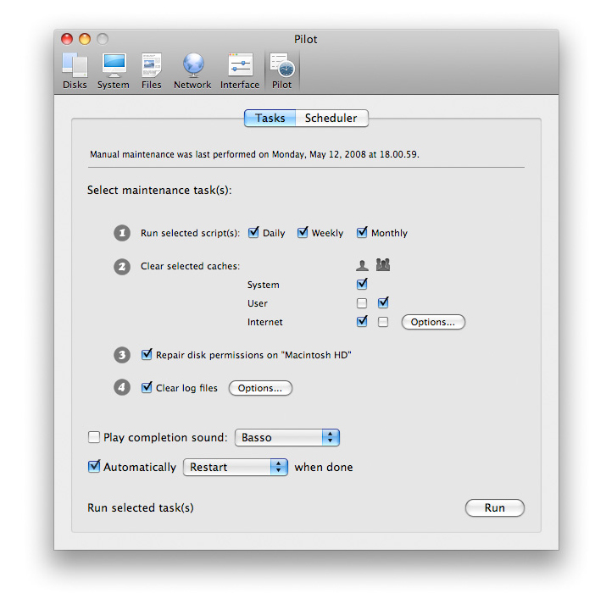The height and width of the screenshot is (593, 606).
Task: Click the single-user cache column icon
Action: click(362, 265)
